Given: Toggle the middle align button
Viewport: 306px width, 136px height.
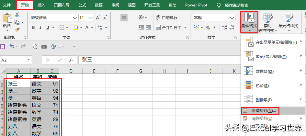Looking at the screenshot, I should [x=124, y=18].
